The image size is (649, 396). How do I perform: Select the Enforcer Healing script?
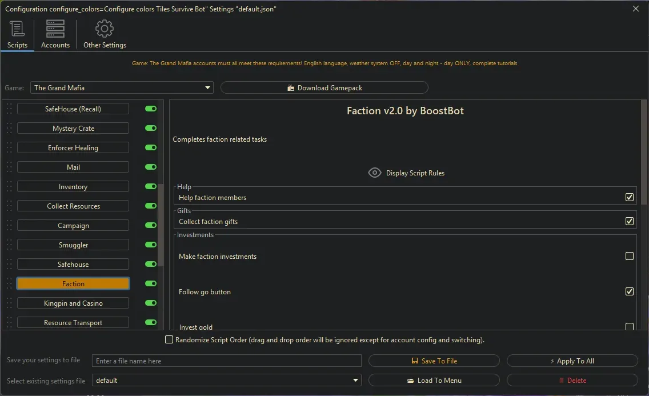coord(73,148)
